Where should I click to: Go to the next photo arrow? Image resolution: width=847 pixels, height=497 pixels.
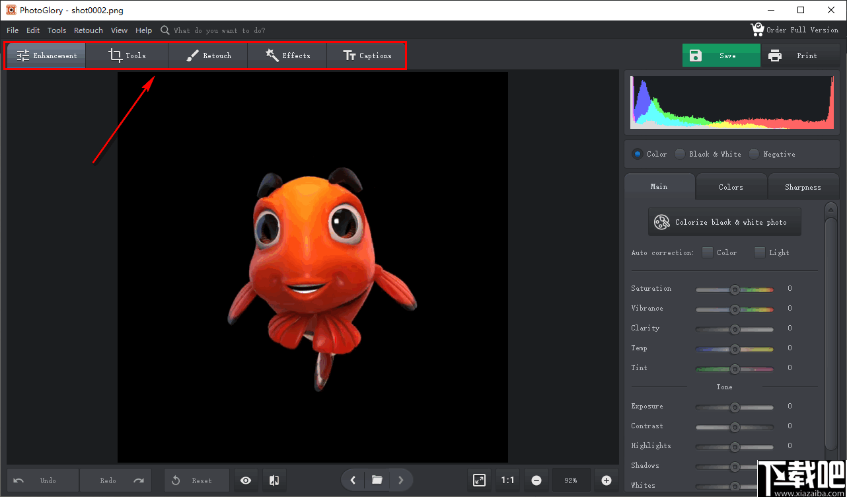[401, 480]
